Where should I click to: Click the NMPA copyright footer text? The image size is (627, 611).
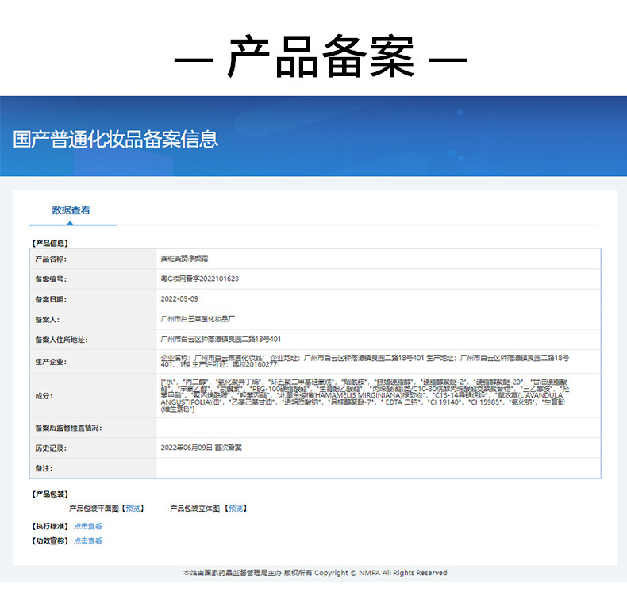click(315, 573)
